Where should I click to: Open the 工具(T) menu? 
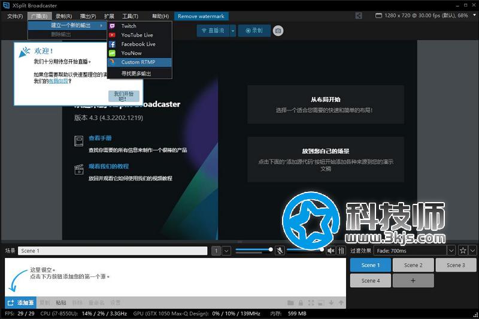coord(130,16)
